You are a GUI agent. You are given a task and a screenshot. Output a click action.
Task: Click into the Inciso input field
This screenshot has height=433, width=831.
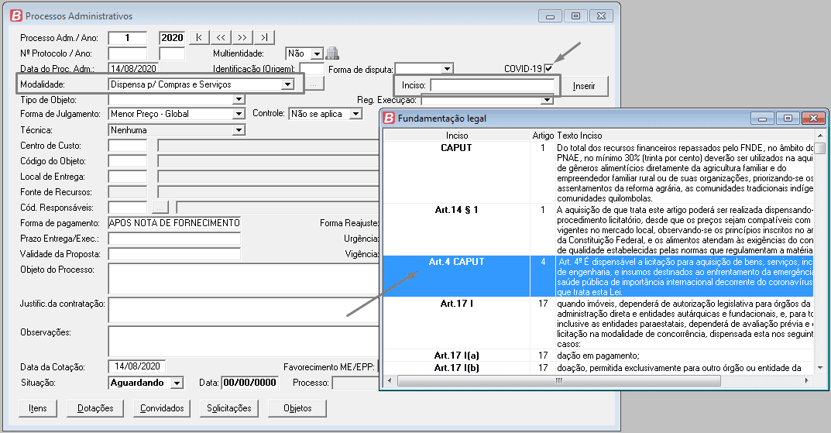tap(493, 85)
